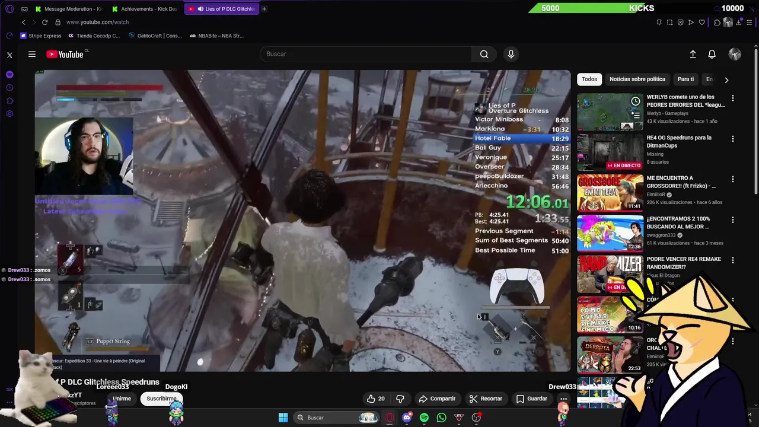Open options for RE4 OG Speedruns video
Screen dimensions: 759x427
point(733,139)
